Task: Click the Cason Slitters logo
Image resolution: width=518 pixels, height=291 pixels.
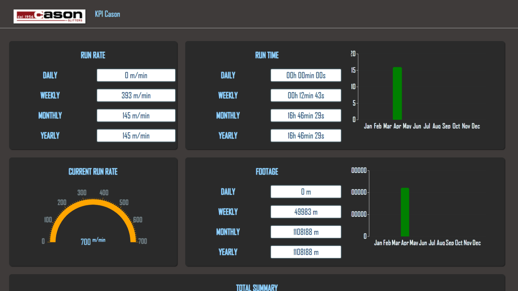Action: 49,16
